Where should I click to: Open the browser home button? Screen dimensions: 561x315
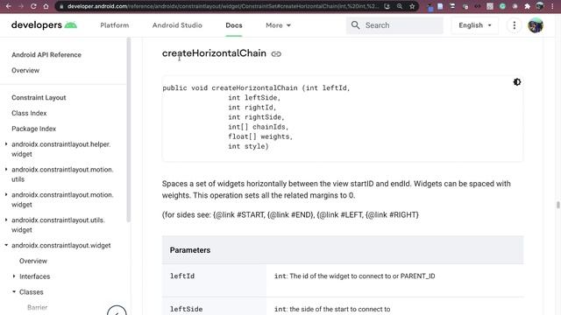46,6
